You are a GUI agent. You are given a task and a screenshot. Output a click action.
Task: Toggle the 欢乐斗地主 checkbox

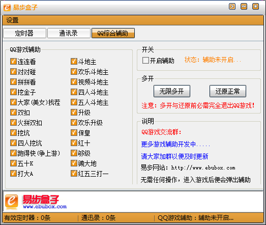pyautogui.click(x=74, y=71)
